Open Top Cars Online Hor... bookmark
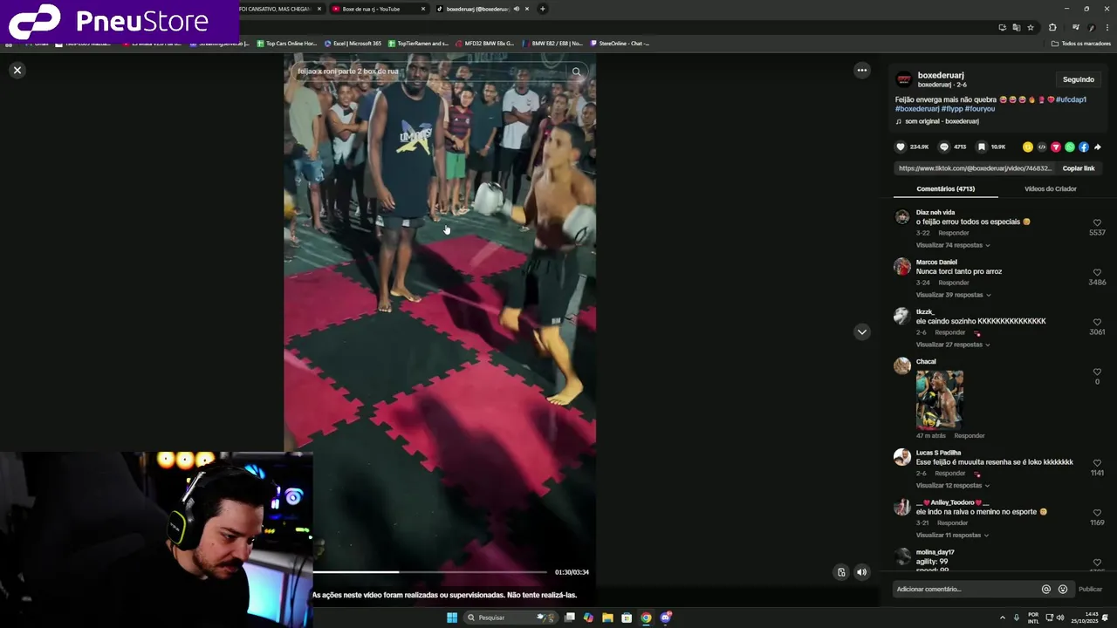Image resolution: width=1117 pixels, height=628 pixels. point(286,43)
